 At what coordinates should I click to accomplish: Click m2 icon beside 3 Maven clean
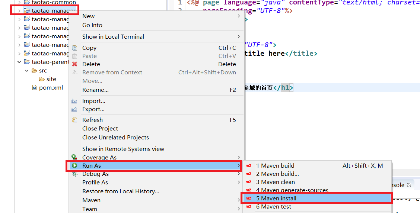coord(248,182)
